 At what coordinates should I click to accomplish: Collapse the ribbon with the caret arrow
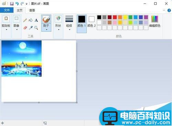tap(164, 10)
